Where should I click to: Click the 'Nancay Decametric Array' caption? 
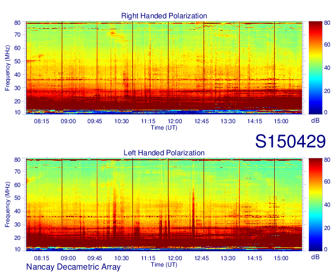(73, 267)
